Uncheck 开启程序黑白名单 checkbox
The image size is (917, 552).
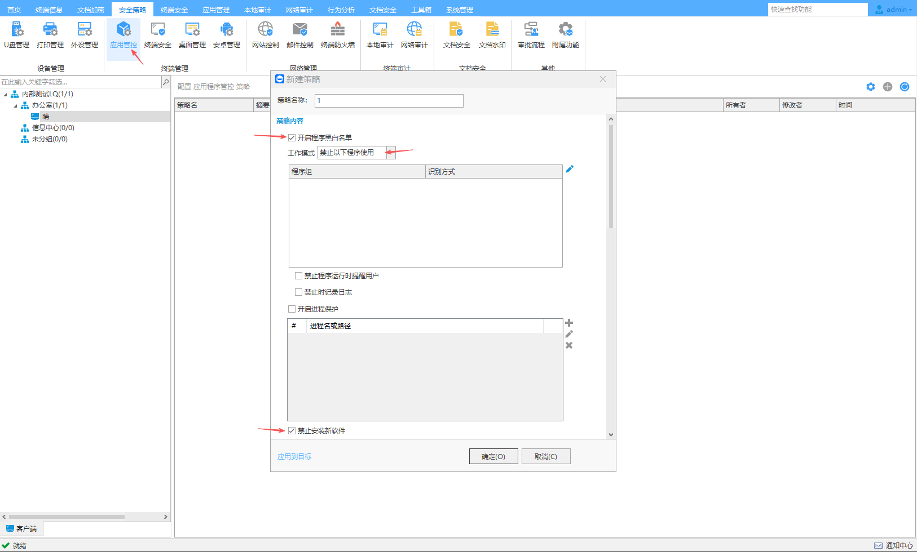pyautogui.click(x=292, y=137)
